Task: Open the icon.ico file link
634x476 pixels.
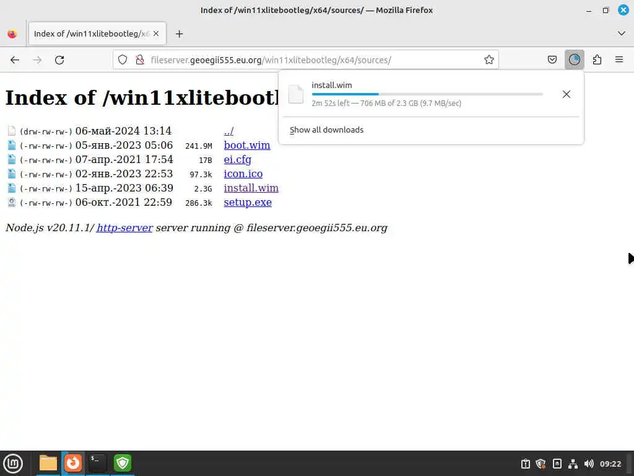Action: [243, 174]
